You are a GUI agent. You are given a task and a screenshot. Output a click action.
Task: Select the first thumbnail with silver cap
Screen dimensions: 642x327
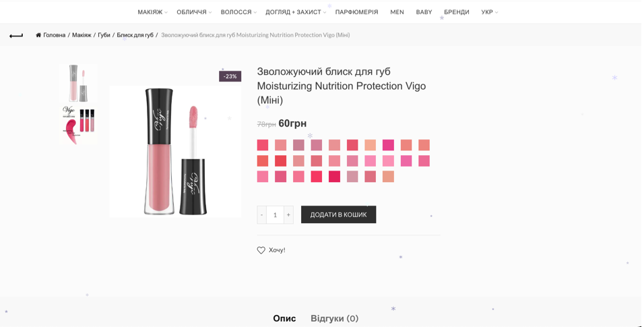pyautogui.click(x=77, y=83)
